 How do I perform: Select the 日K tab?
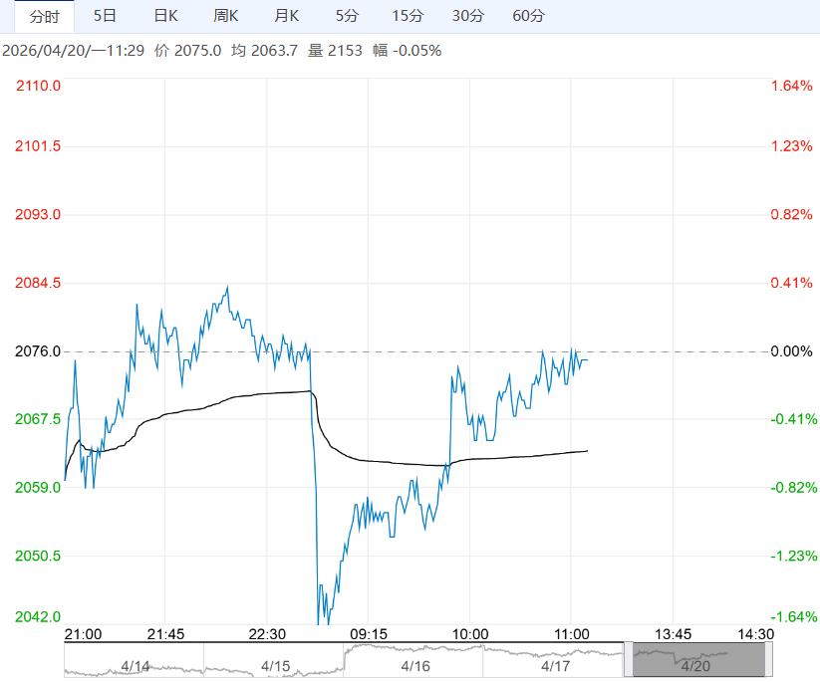pyautogui.click(x=165, y=16)
